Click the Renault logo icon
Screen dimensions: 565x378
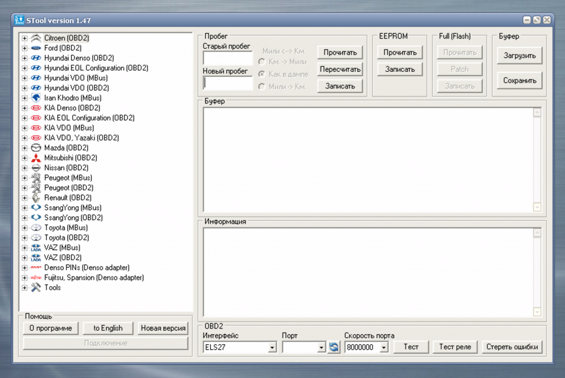point(36,198)
